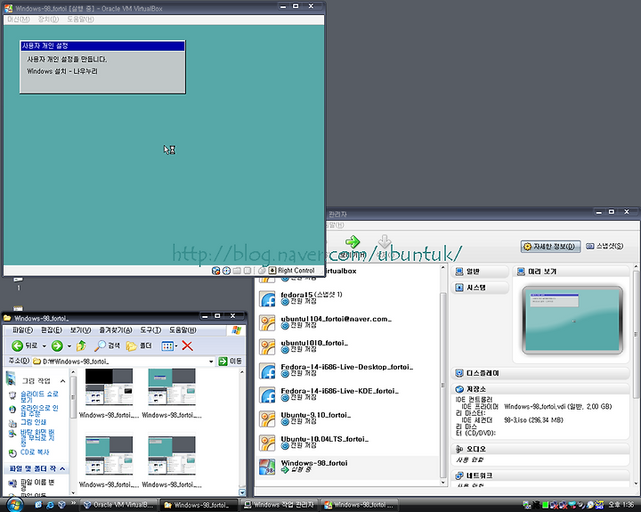641x512 pixels.
Task: Collapse the Picture Tasks (그림 작업) panel
Action: (x=62, y=381)
